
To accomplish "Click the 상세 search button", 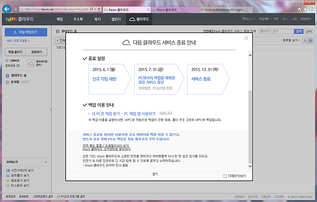I will pos(309,31).
